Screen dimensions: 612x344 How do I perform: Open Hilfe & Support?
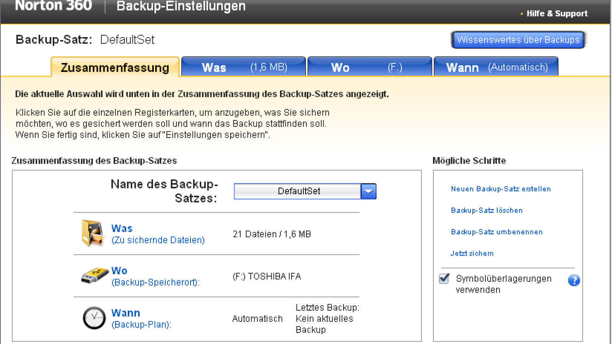557,14
